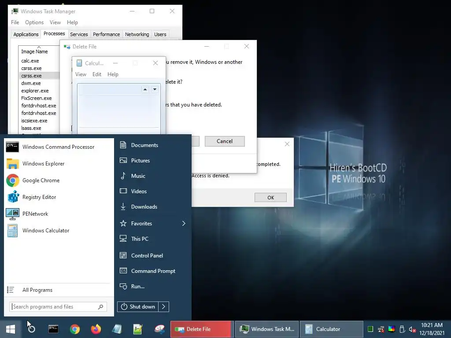Click the search magnifier icon
This screenshot has height=338, width=451.
point(101,307)
